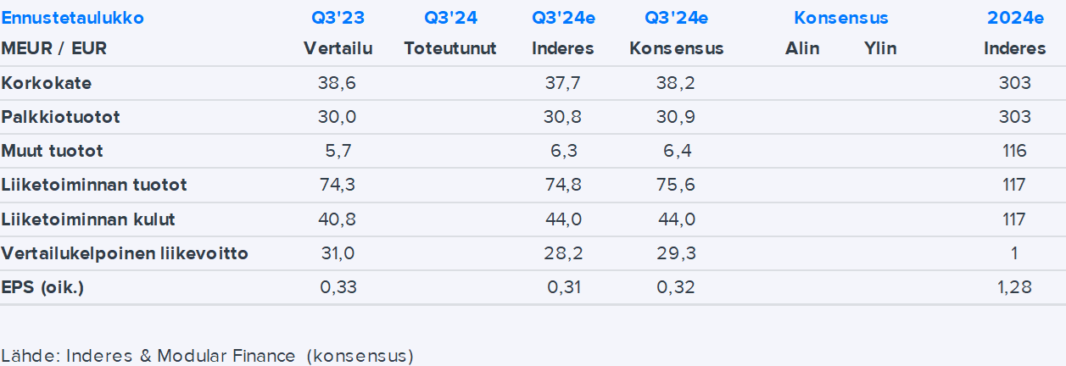
Task: Select the Vertailukelpoinen liikevoitto row label
Action: click(x=125, y=253)
